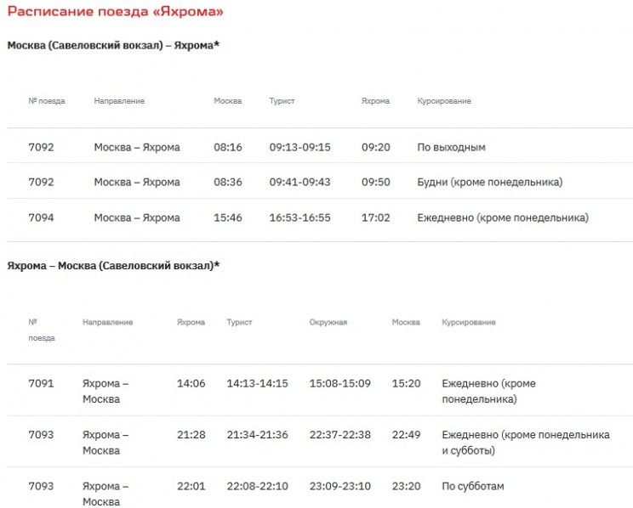The width and height of the screenshot is (633, 508).
Task: Select heading «Москва (Савеловский вокзал) – Яхрома*»
Action: [113, 45]
